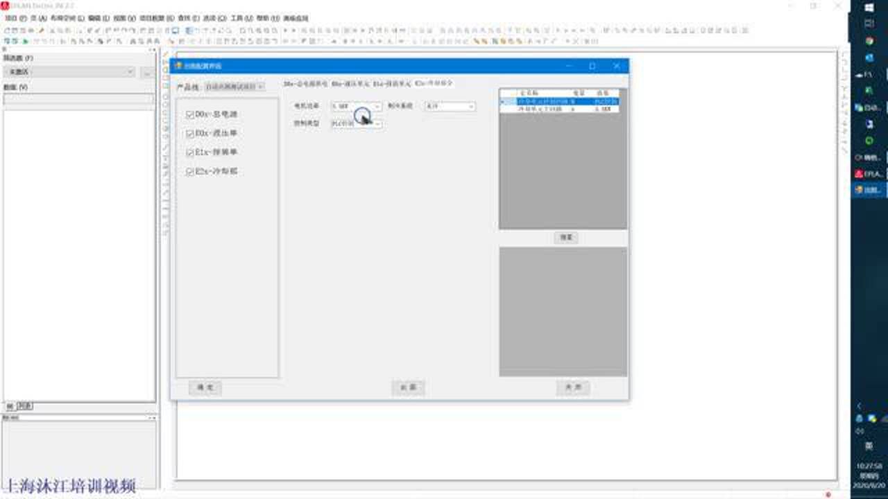Select the second row in the results table
The height and width of the screenshot is (499, 888).
click(562, 110)
